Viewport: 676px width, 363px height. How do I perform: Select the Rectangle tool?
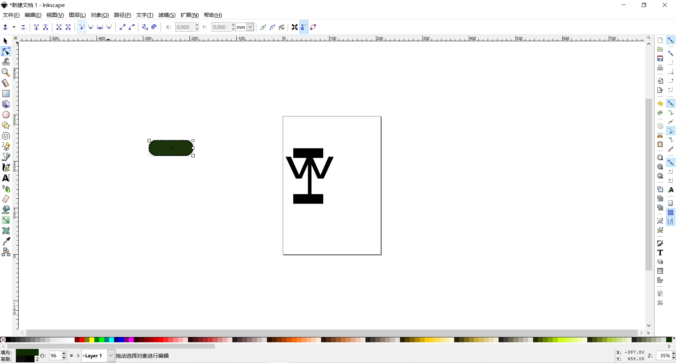pos(6,94)
